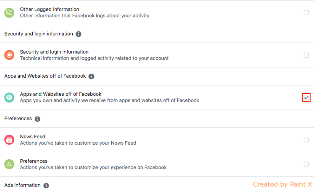Click the red News Feed icon

[9, 140]
